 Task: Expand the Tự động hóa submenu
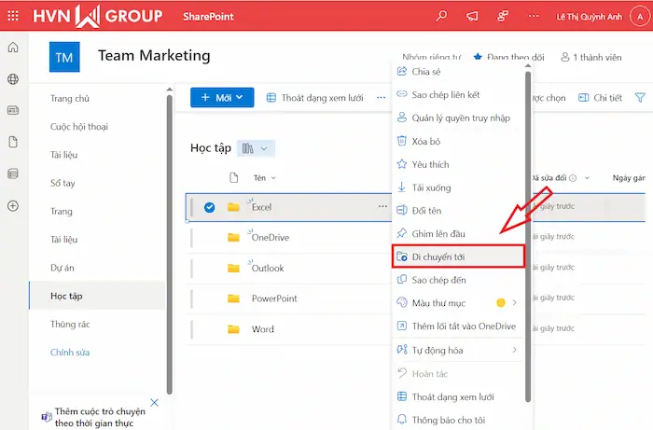click(514, 350)
